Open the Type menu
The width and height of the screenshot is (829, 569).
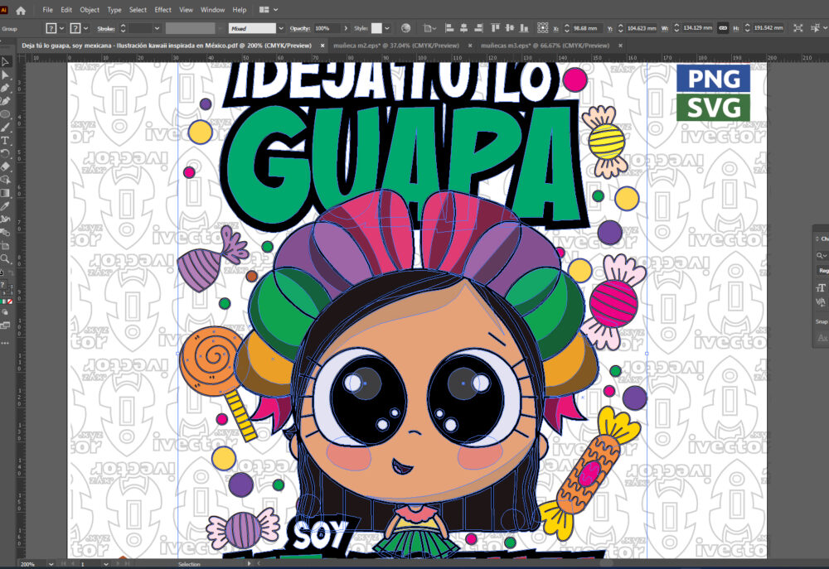tap(114, 10)
